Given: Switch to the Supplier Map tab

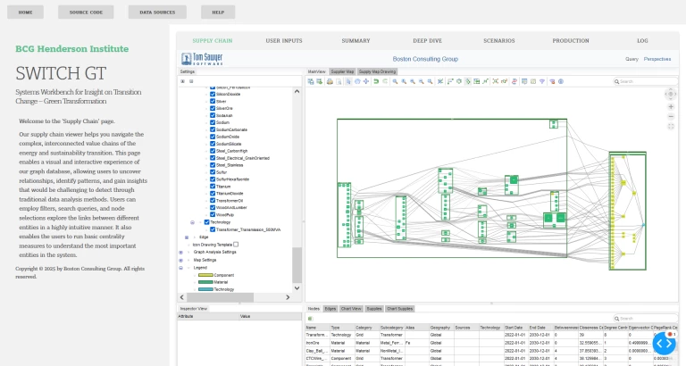Looking at the screenshot, I should [x=343, y=71].
